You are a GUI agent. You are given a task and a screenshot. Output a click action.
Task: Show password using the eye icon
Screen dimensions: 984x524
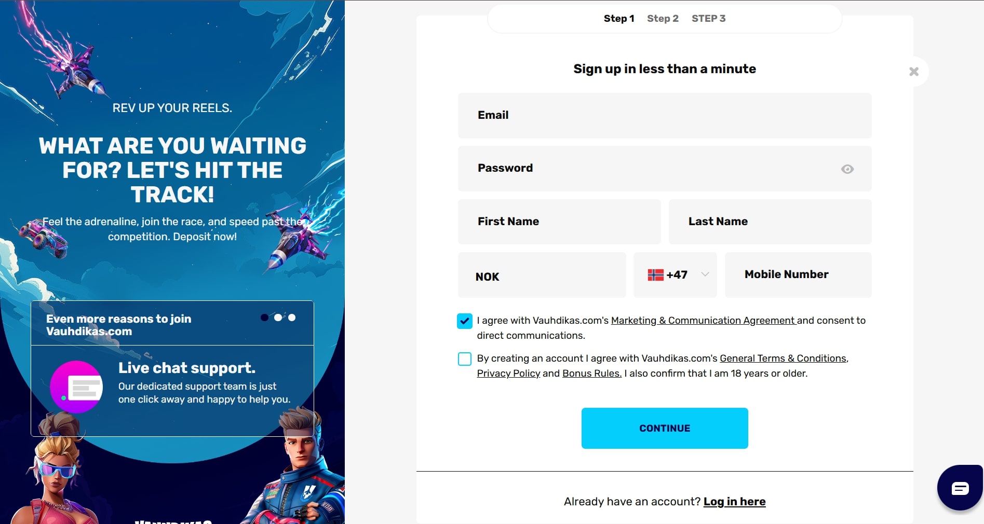847,169
